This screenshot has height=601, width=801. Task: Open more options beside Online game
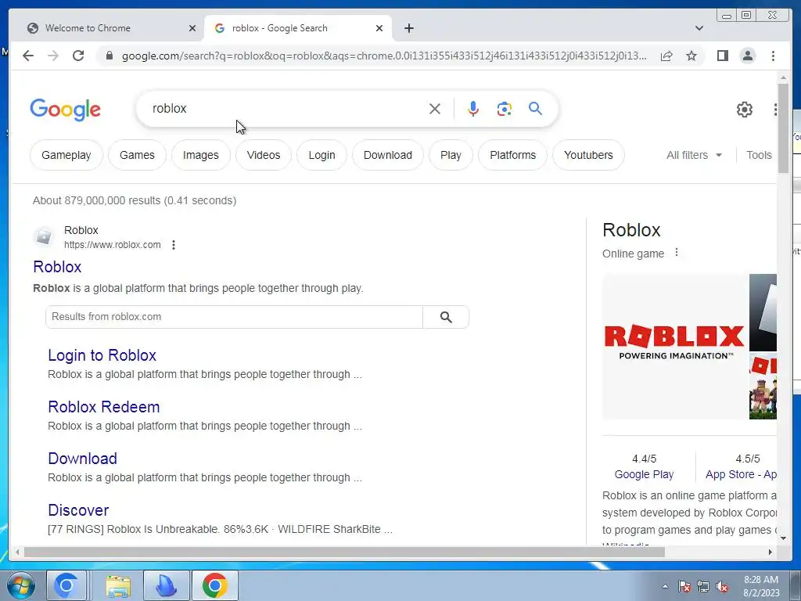(x=677, y=253)
